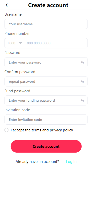Click the Already have an account text
The width and height of the screenshot is (92, 201).
37,162
